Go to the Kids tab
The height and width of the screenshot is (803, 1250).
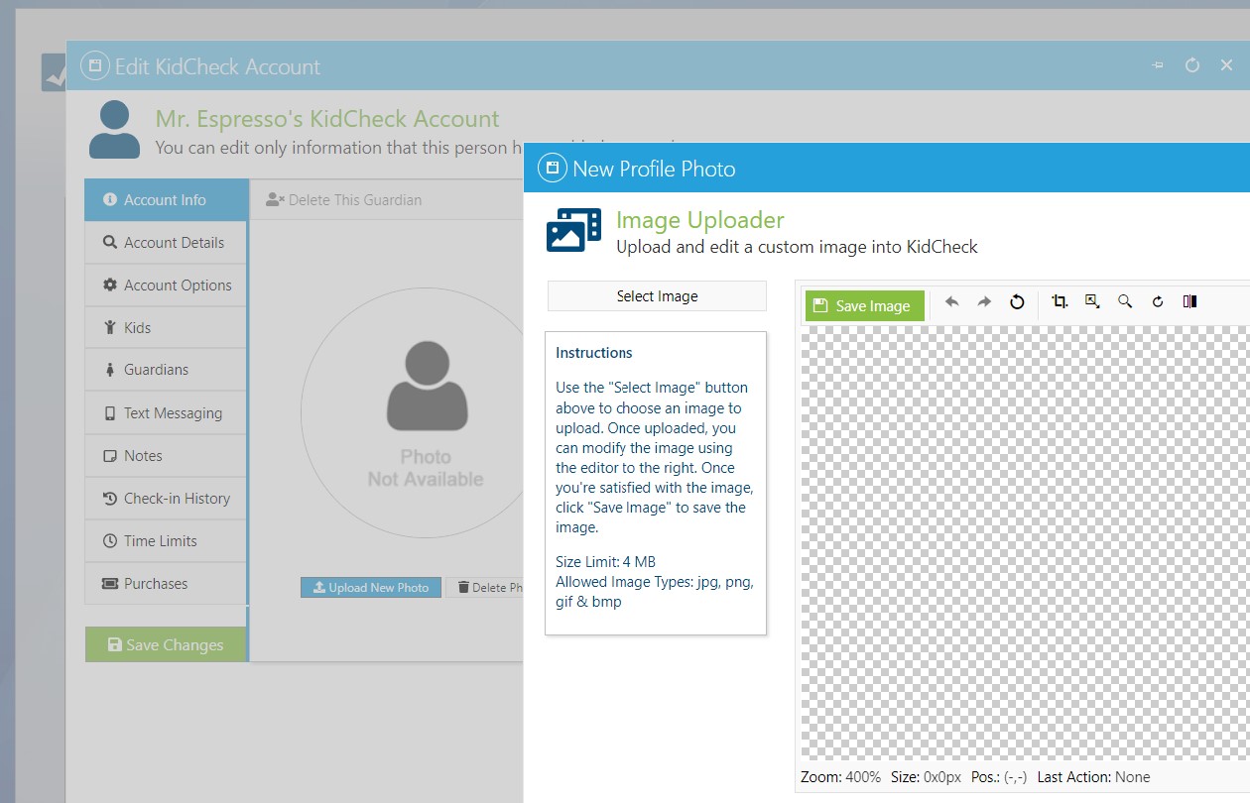click(166, 328)
